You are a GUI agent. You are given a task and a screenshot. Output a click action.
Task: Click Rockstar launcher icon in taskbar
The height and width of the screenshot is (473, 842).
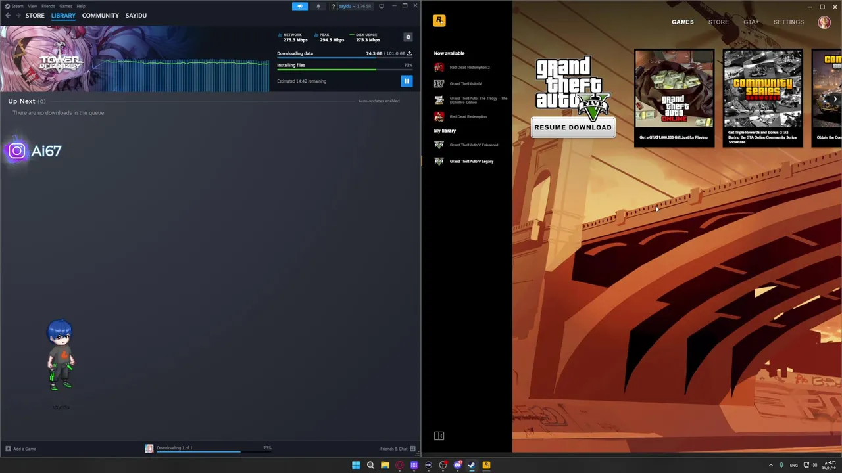pos(486,465)
